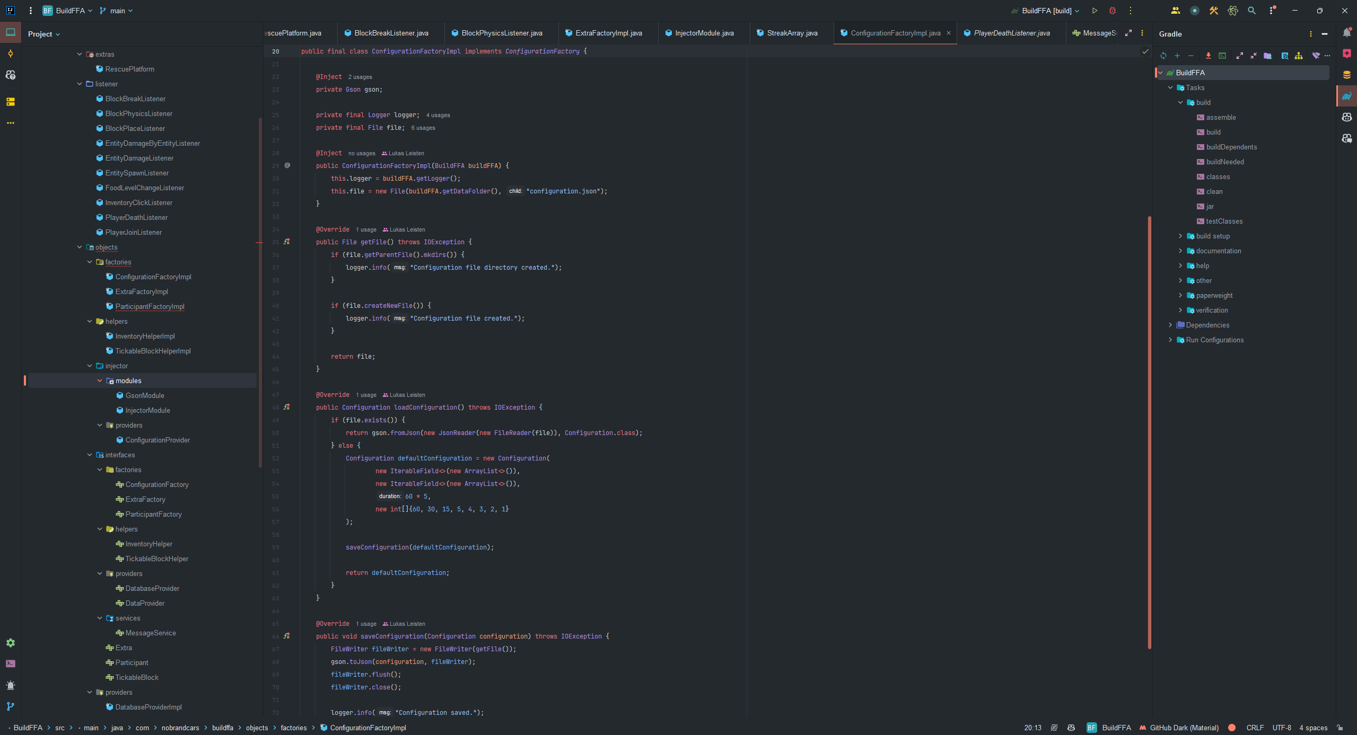Toggle Gradle offline mode icon
This screenshot has height=735, width=1357.
[x=1316, y=56]
